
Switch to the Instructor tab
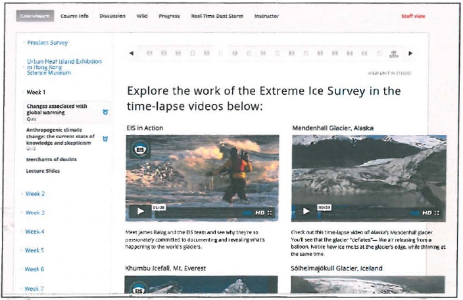[x=266, y=16]
